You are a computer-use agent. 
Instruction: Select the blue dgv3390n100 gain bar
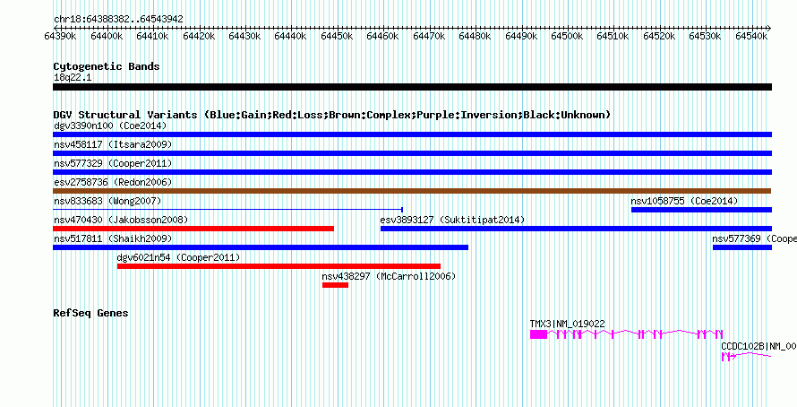click(x=412, y=134)
